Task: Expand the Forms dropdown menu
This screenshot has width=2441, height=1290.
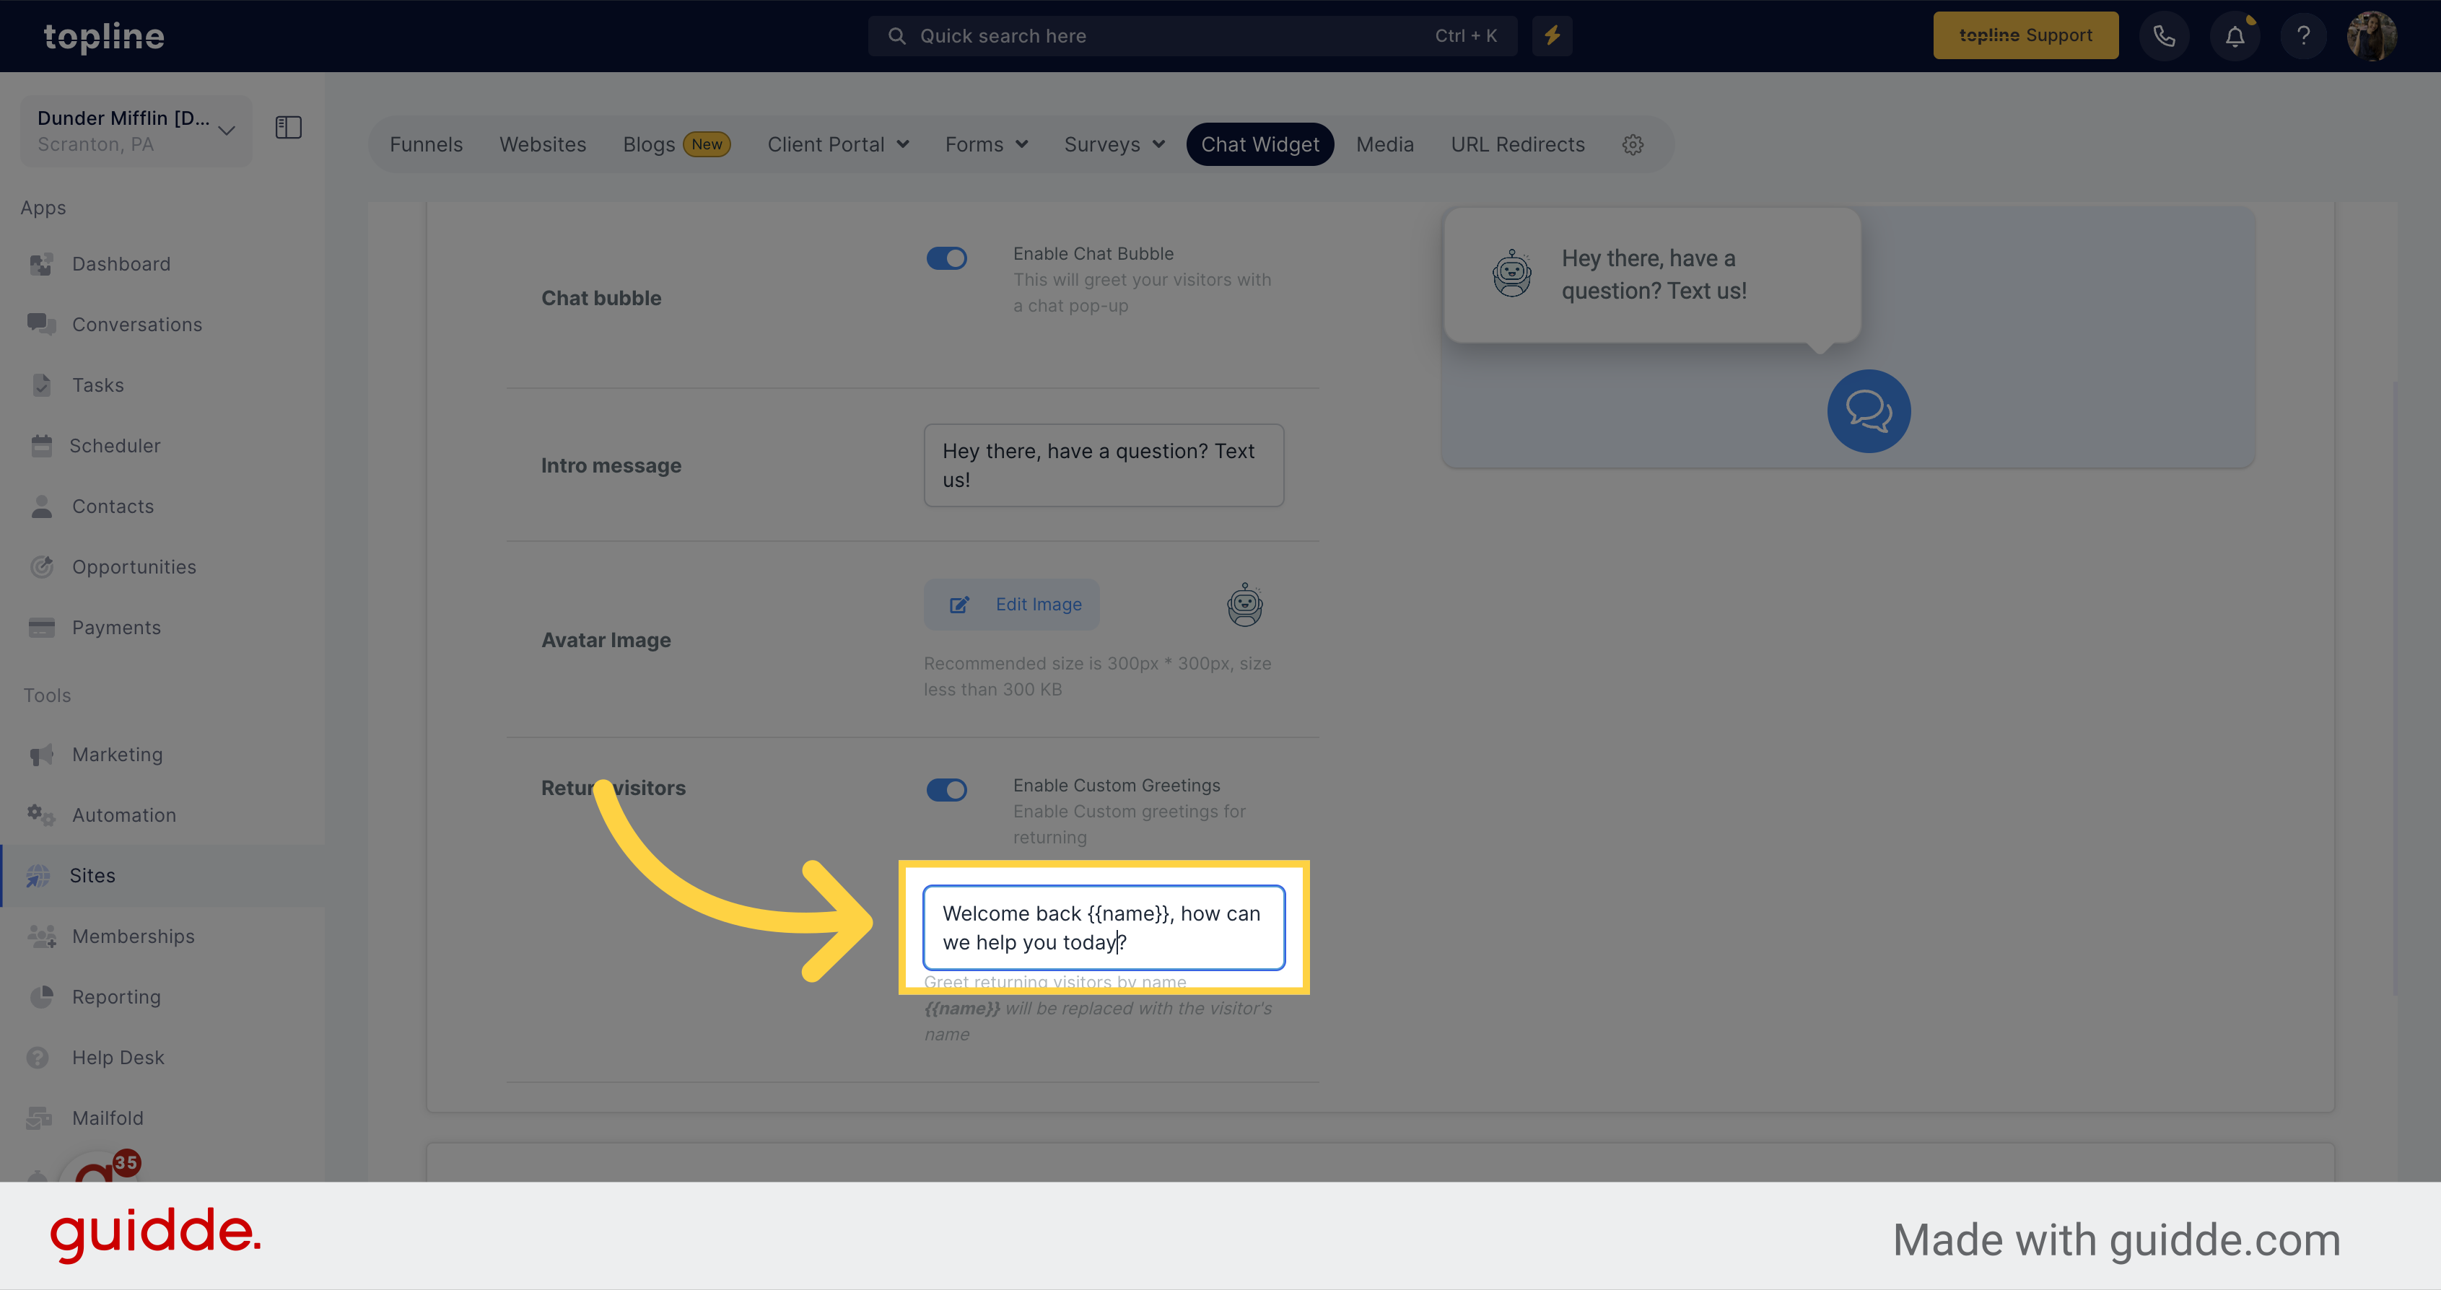Action: (x=987, y=144)
